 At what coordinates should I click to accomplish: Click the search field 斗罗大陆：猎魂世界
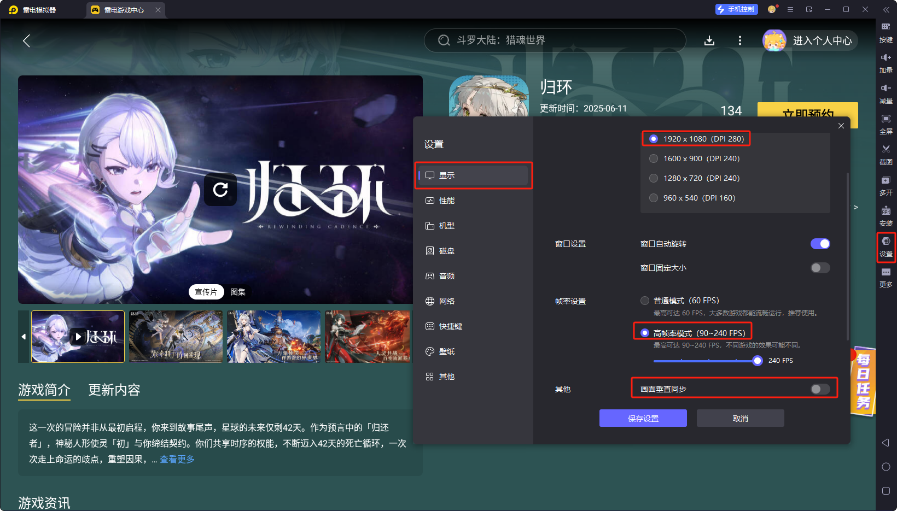tap(555, 40)
